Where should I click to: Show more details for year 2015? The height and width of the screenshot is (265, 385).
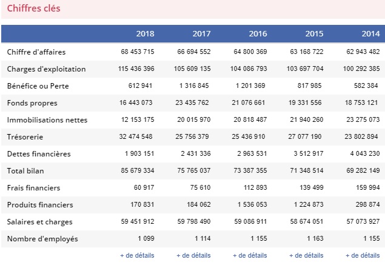pyautogui.click(x=306, y=255)
